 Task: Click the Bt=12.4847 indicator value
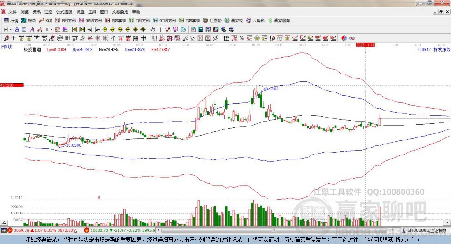(160, 49)
